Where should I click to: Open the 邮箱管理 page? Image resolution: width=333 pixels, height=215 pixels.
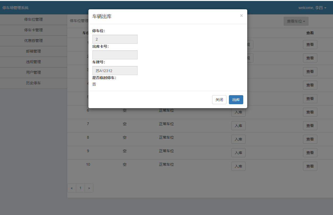coord(33,51)
